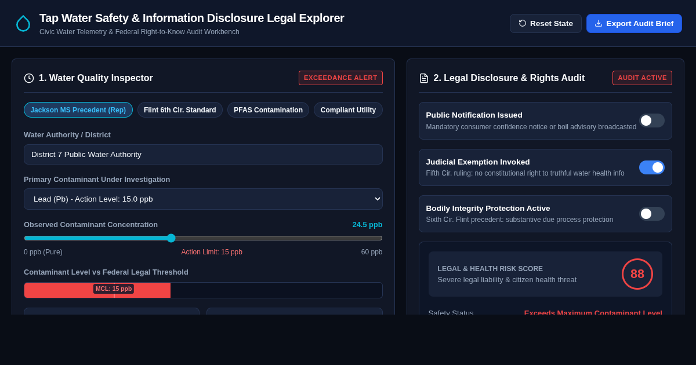696x365 pixels.
Task: Click the Observed Contaminant Concentration label
Action: point(90,225)
